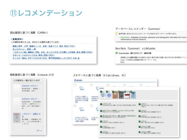Open the Introduction topology link under item 2
This screenshot has height=140, width=187.
pyautogui.click(x=95, y=98)
